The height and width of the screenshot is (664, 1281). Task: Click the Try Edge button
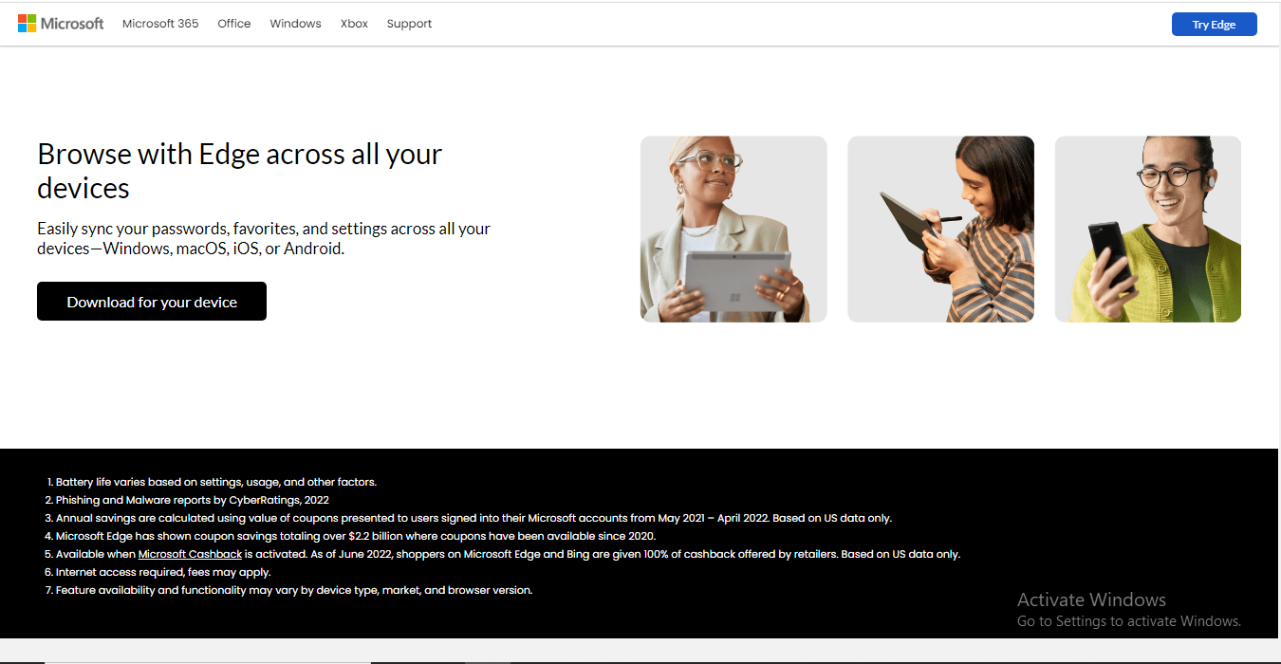(x=1214, y=25)
